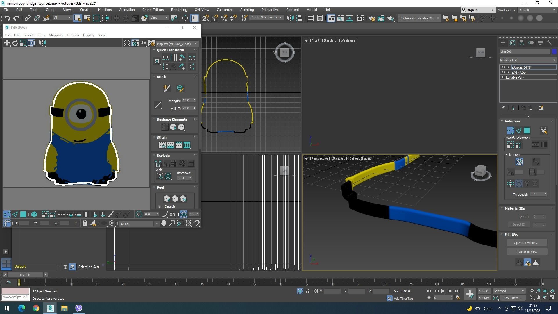558x314 pixels.
Task: Toggle the Detach checkbox in Peel rollout
Action: [x=160, y=207]
